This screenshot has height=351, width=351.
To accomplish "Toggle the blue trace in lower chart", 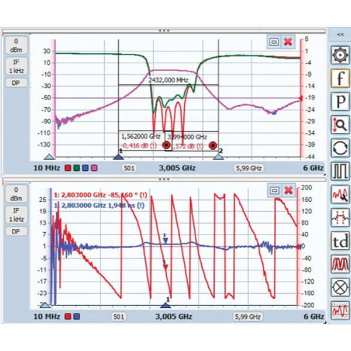I will 78,316.
